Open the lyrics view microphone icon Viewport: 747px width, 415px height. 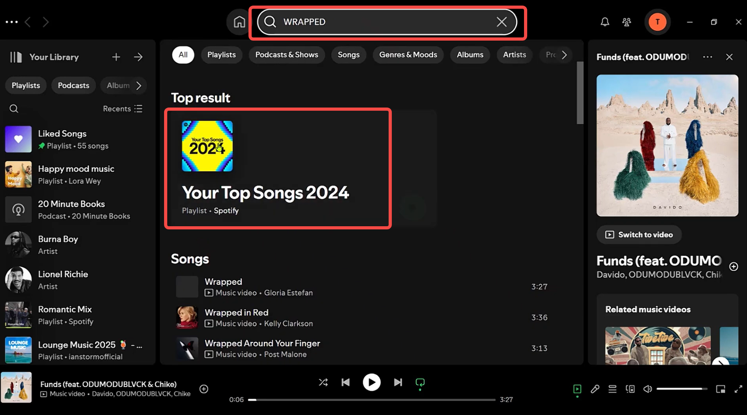596,389
